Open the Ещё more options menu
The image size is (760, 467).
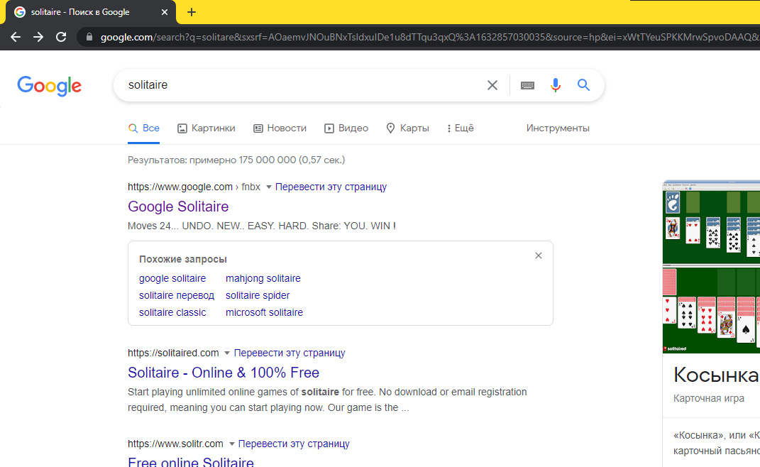point(461,128)
